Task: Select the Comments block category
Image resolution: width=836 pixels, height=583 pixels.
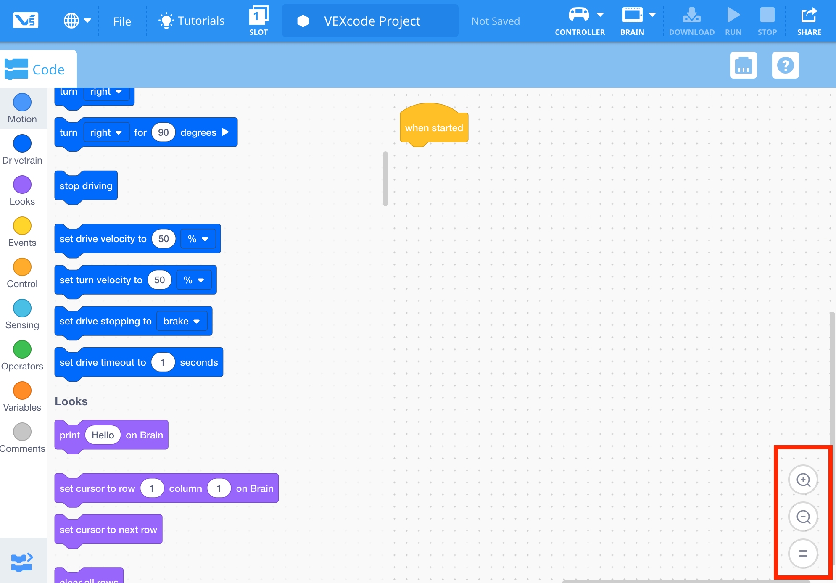Action: tap(22, 437)
